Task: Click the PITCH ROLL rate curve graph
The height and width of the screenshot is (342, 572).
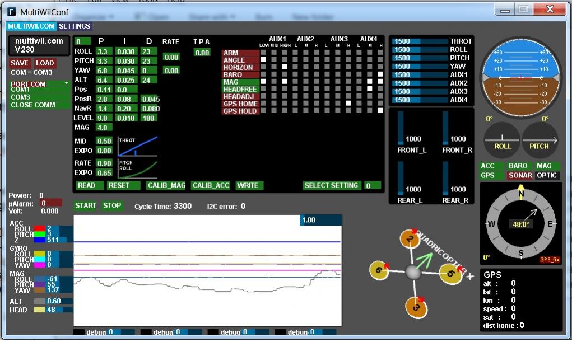Action: (x=137, y=168)
